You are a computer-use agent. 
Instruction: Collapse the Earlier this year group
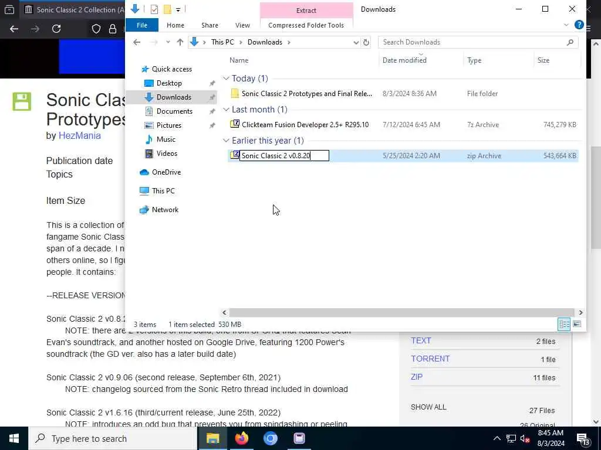226,141
